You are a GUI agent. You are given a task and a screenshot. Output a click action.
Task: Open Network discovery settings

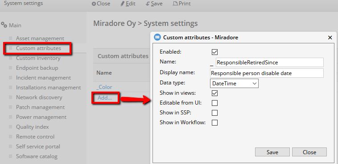(x=39, y=97)
